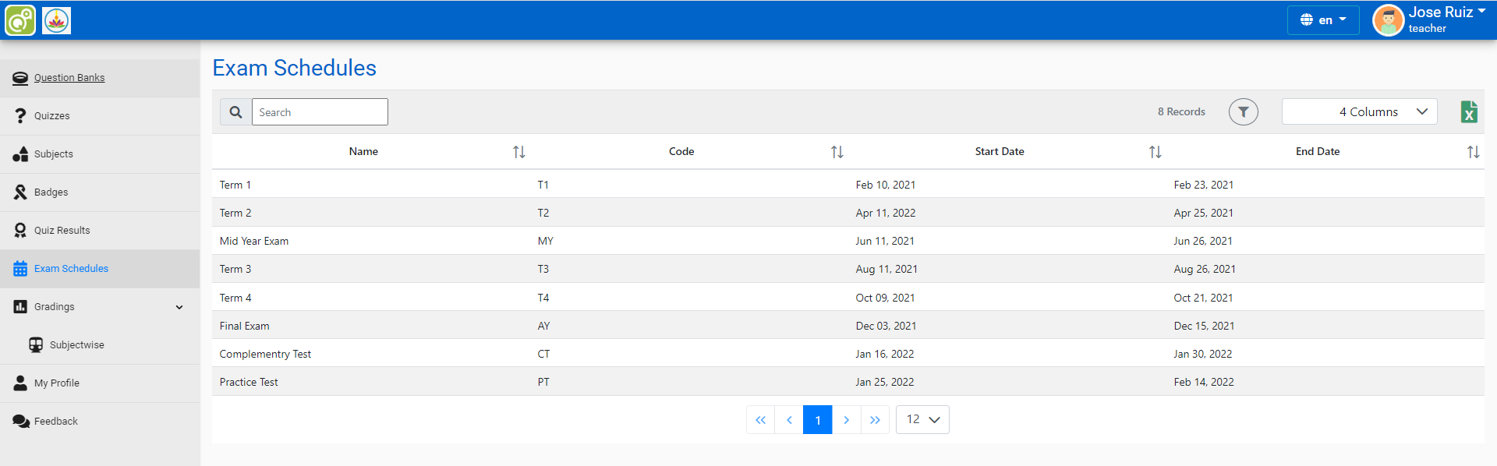Sort by Code column arrows
The width and height of the screenshot is (1497, 466).
(837, 152)
